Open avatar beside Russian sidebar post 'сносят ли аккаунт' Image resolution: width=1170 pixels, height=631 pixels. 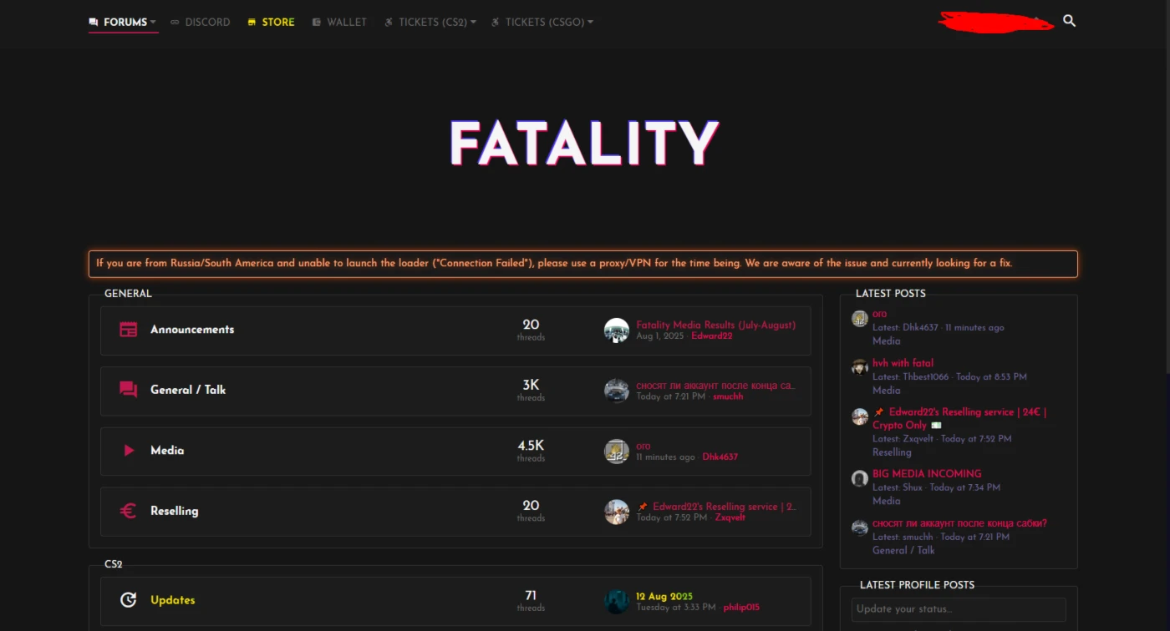(x=860, y=528)
